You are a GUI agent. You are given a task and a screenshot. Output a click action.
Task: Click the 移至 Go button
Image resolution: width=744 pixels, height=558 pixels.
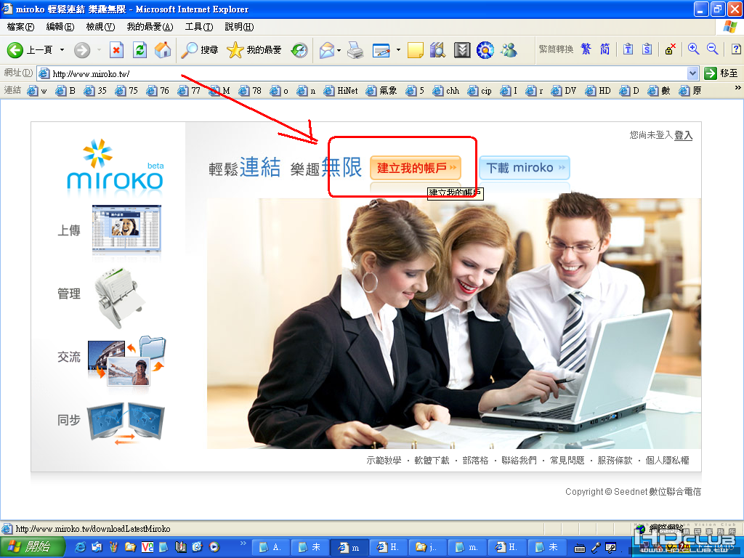coord(721,73)
